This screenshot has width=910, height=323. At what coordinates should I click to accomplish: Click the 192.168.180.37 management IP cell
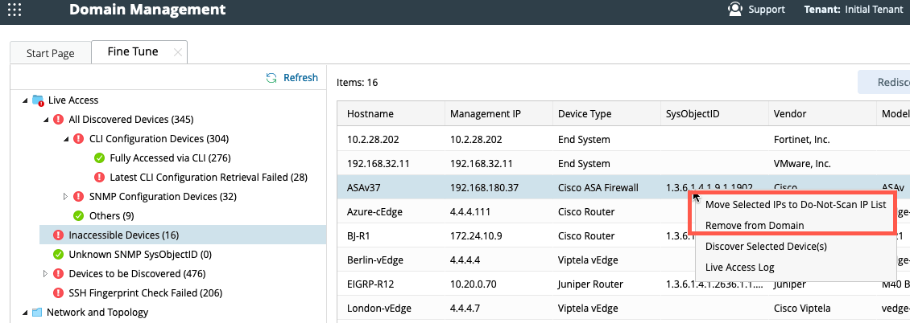[x=484, y=187]
